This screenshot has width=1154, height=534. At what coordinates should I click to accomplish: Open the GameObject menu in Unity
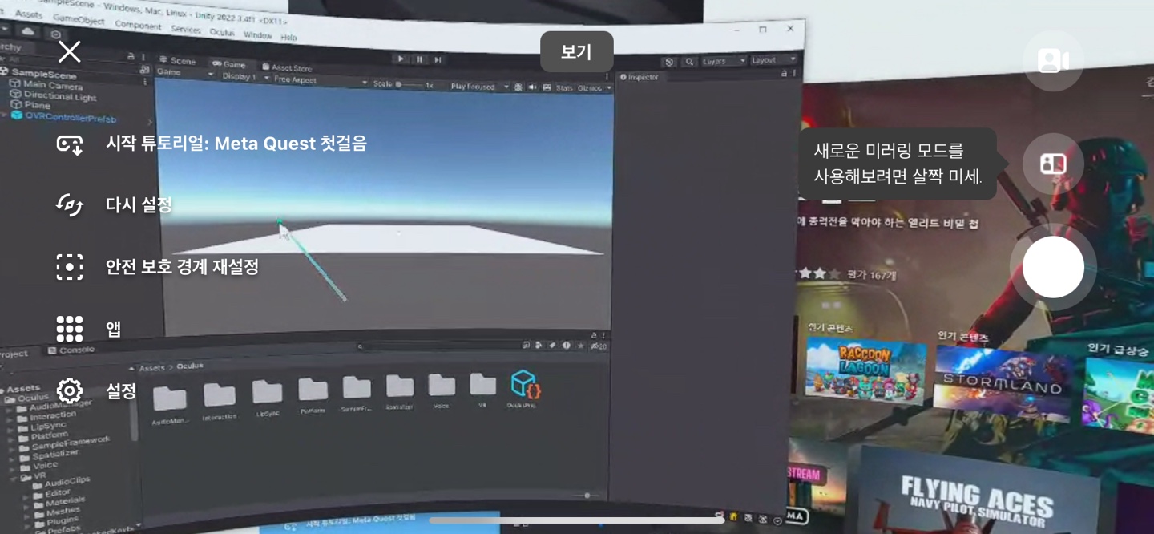79,19
